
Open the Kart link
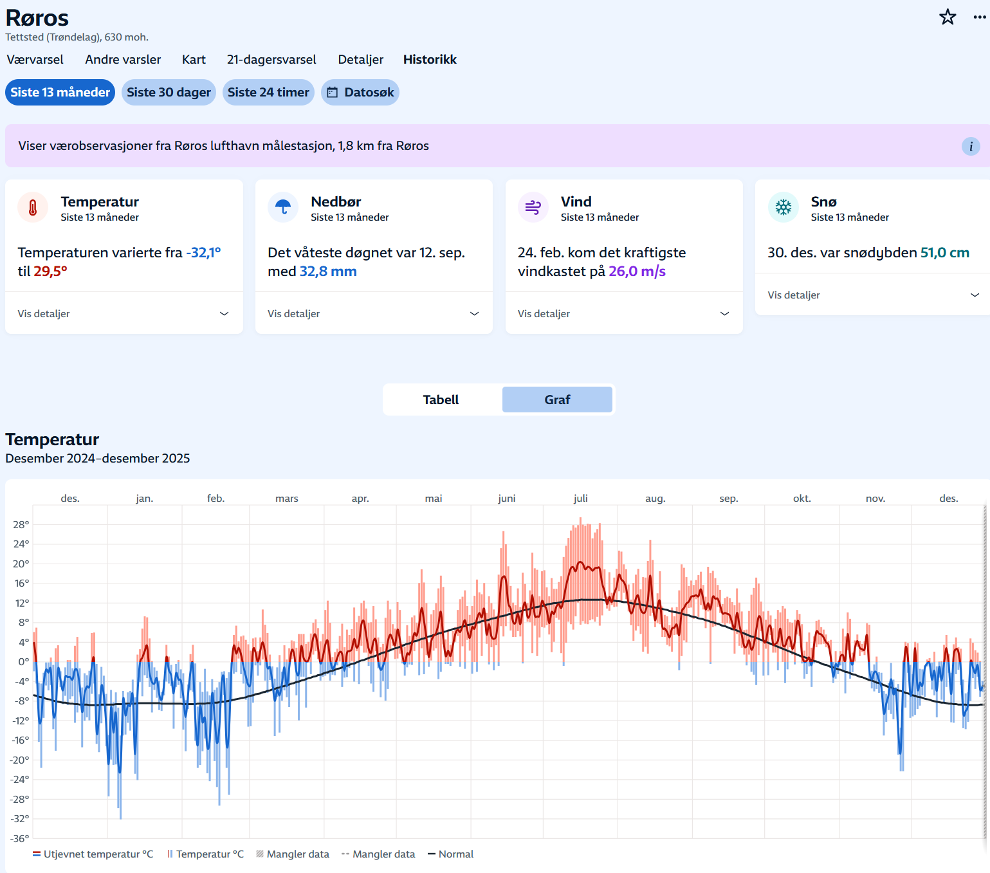[194, 60]
